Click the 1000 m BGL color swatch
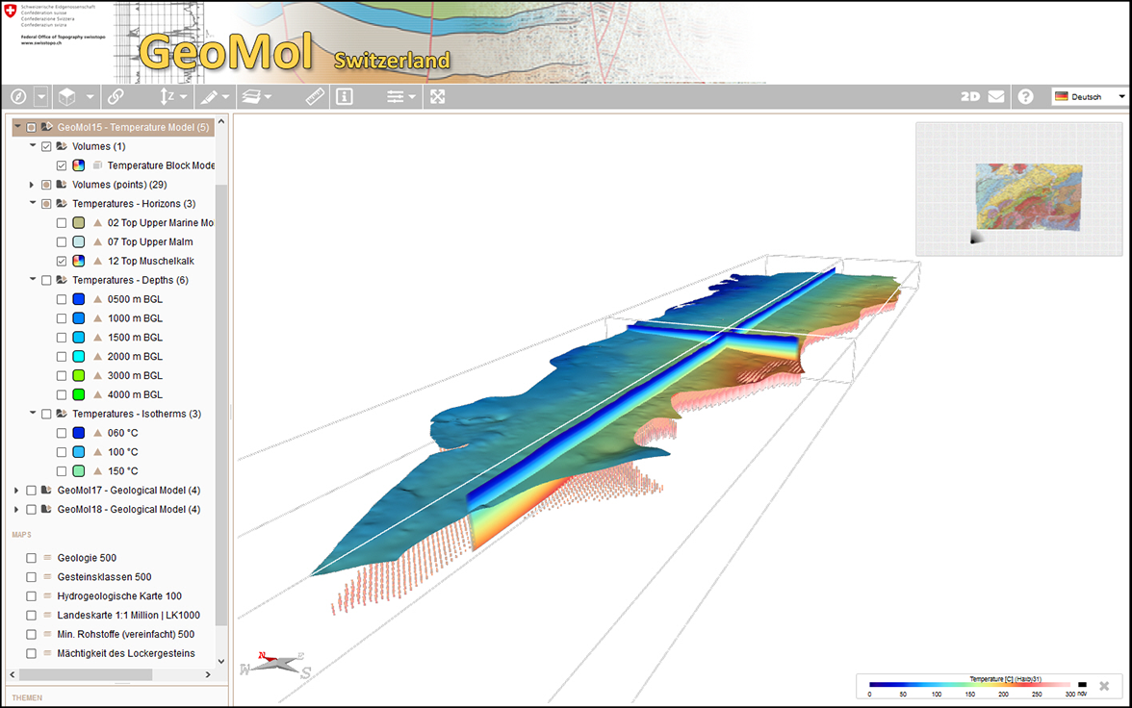 pyautogui.click(x=79, y=318)
